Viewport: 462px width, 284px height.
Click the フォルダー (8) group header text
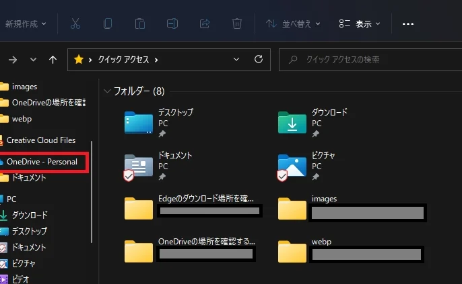coord(139,91)
